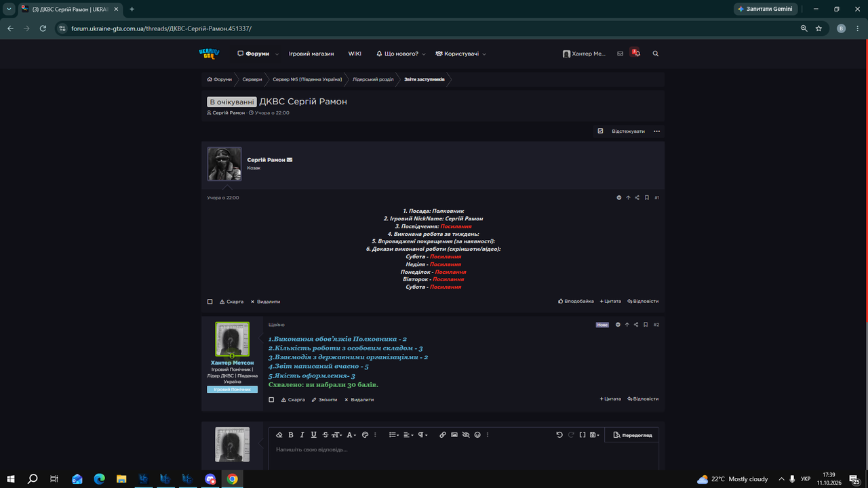Jump up using arrow icon on post #2
This screenshot has height=488, width=868.
(627, 325)
